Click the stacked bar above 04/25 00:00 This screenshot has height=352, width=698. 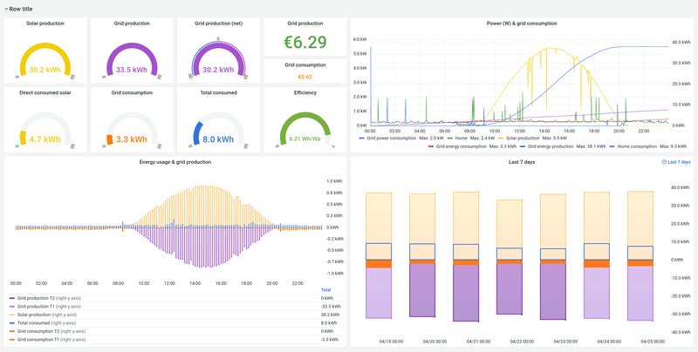tap(640, 256)
